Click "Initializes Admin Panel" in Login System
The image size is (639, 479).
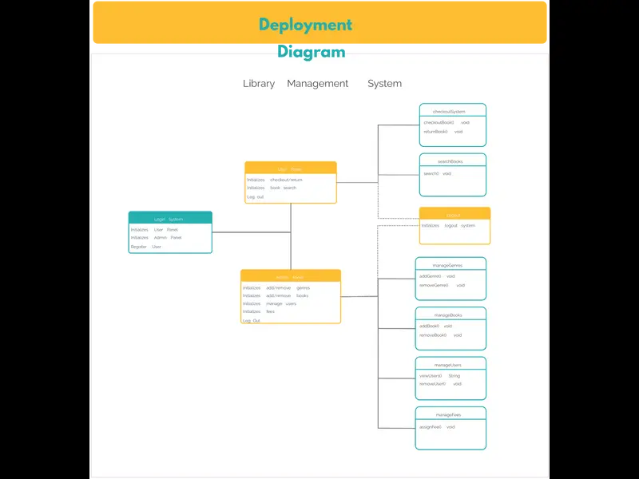pyautogui.click(x=156, y=237)
